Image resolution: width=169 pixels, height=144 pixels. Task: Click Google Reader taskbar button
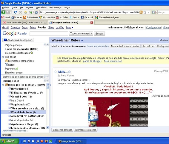click(71, 141)
